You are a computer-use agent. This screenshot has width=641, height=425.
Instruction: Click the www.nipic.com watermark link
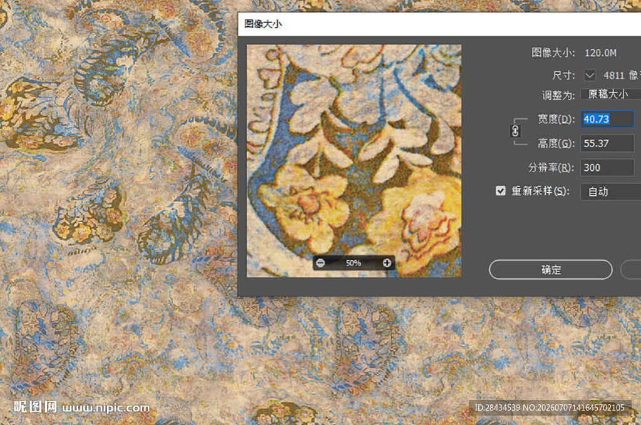pyautogui.click(x=106, y=408)
